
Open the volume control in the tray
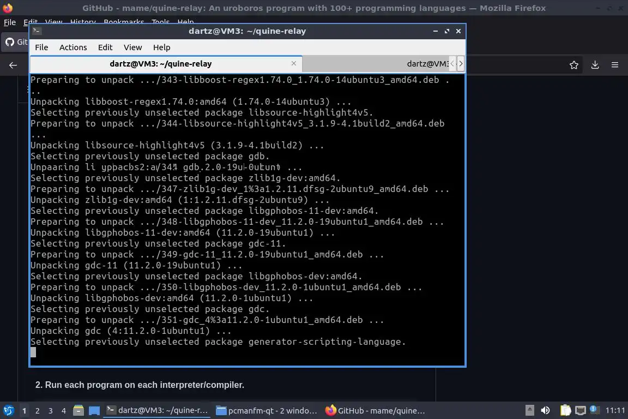point(545,410)
